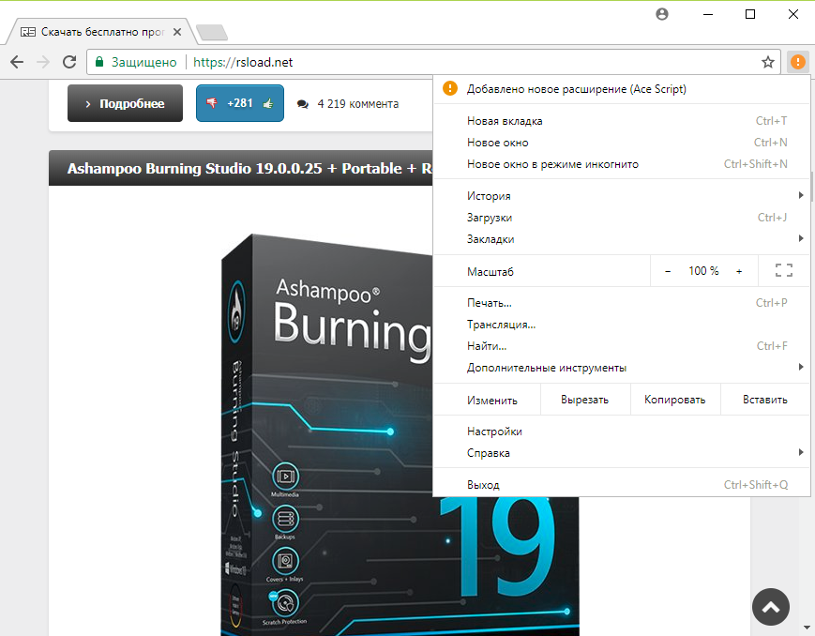
Task: Choose 'Трансляция...' menu item
Action: coord(621,325)
